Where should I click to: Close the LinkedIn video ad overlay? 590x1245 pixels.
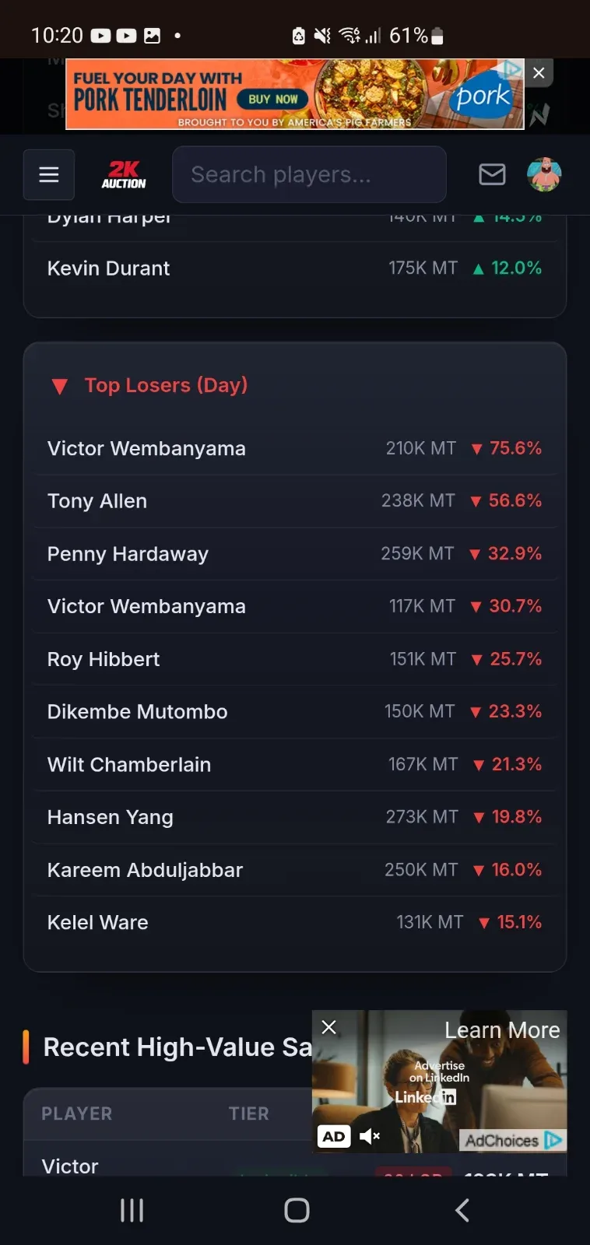click(x=329, y=1027)
